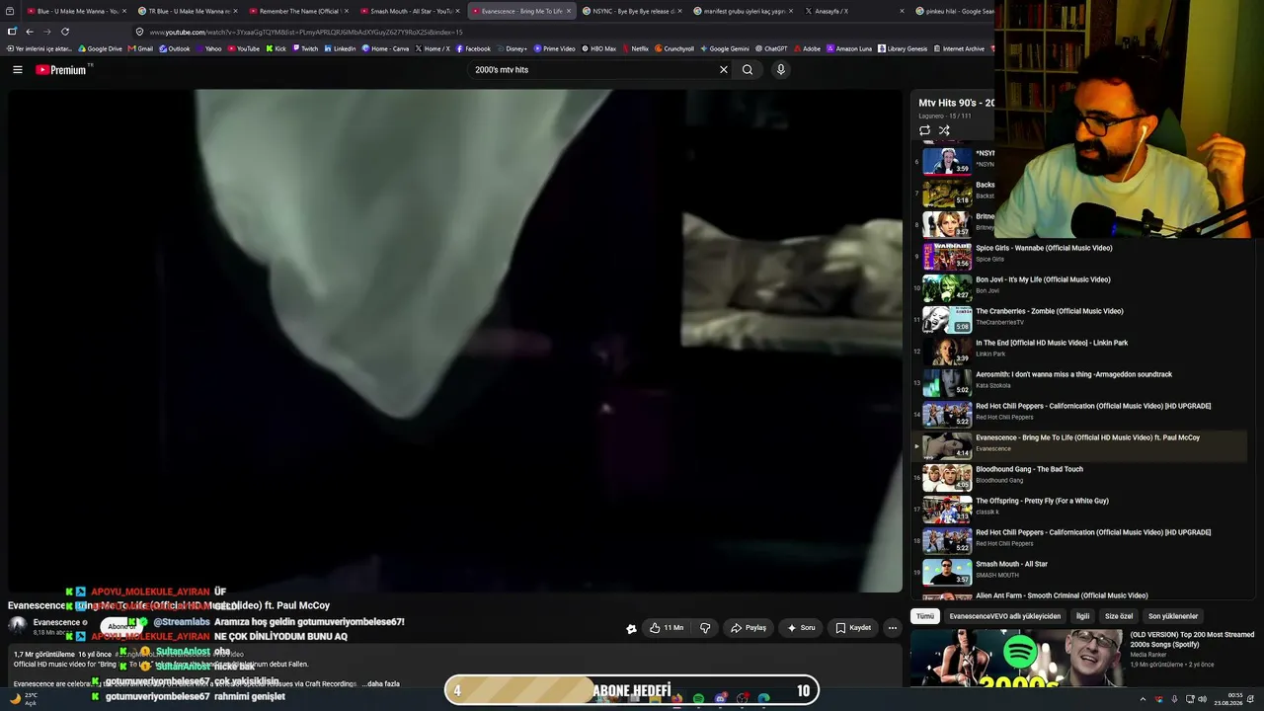Toggle playlist shuffle

[944, 130]
